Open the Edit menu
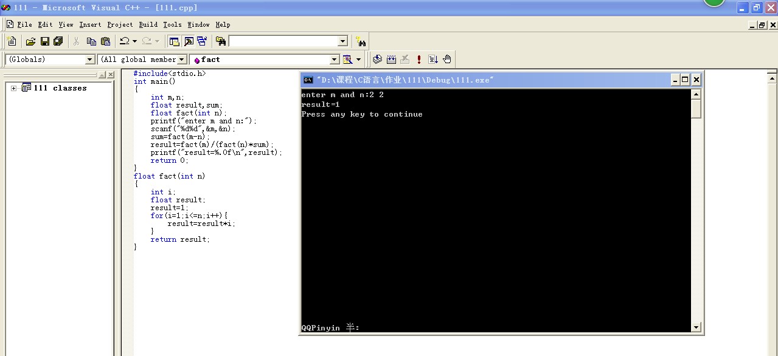Image resolution: width=778 pixels, height=356 pixels. 45,25
